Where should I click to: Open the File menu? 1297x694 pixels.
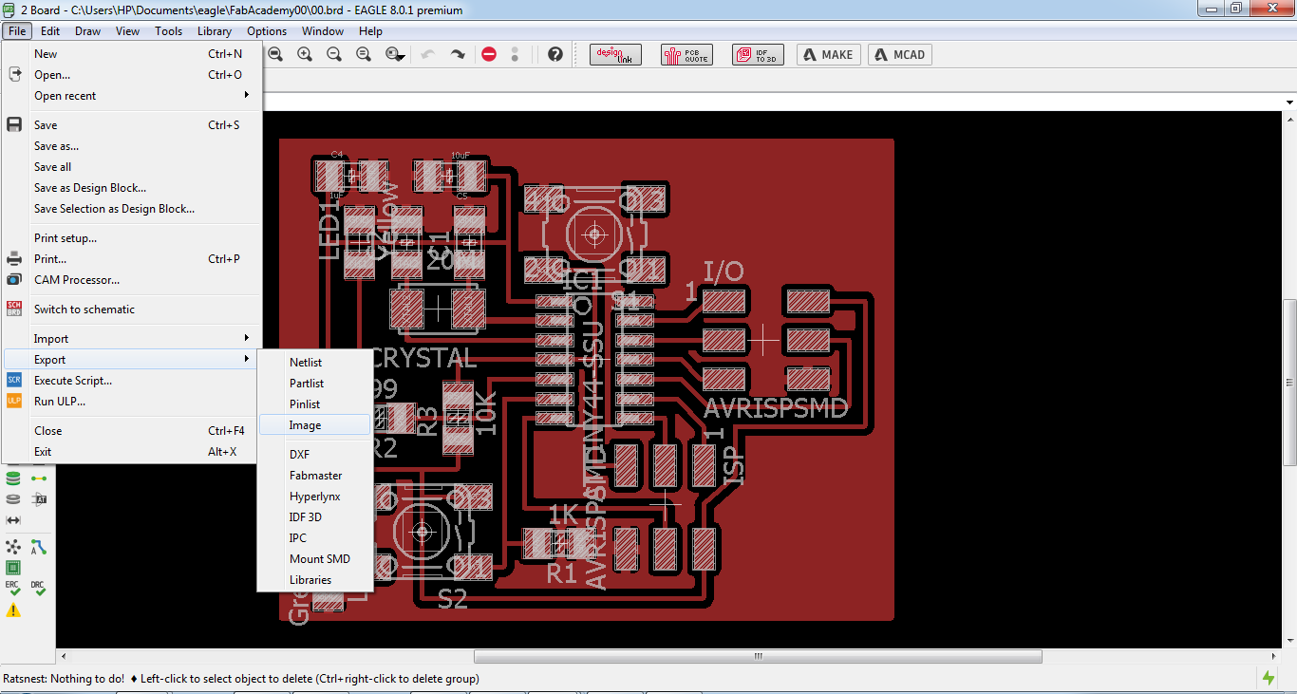coord(17,30)
